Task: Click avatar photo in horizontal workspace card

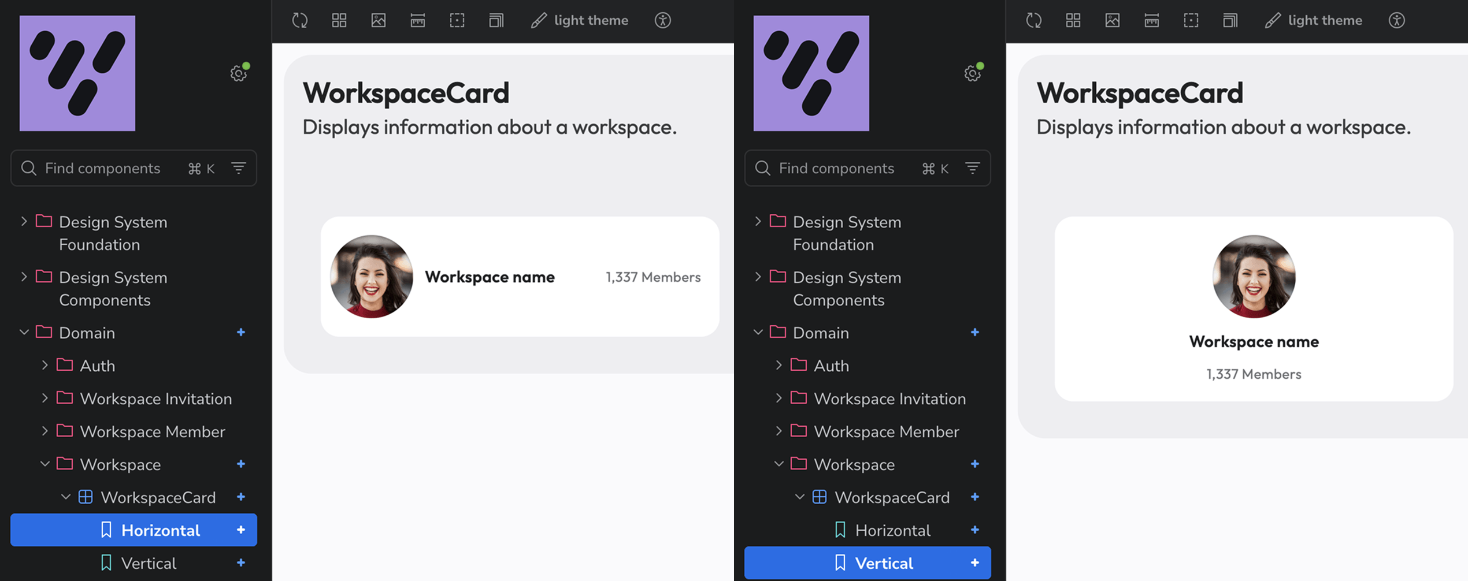Action: tap(372, 277)
